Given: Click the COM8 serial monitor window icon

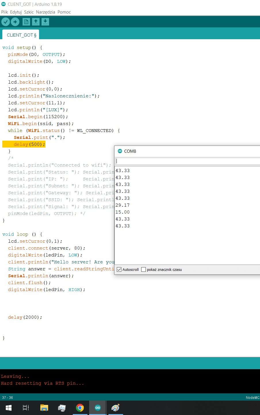Looking at the screenshot, I should pos(120,151).
